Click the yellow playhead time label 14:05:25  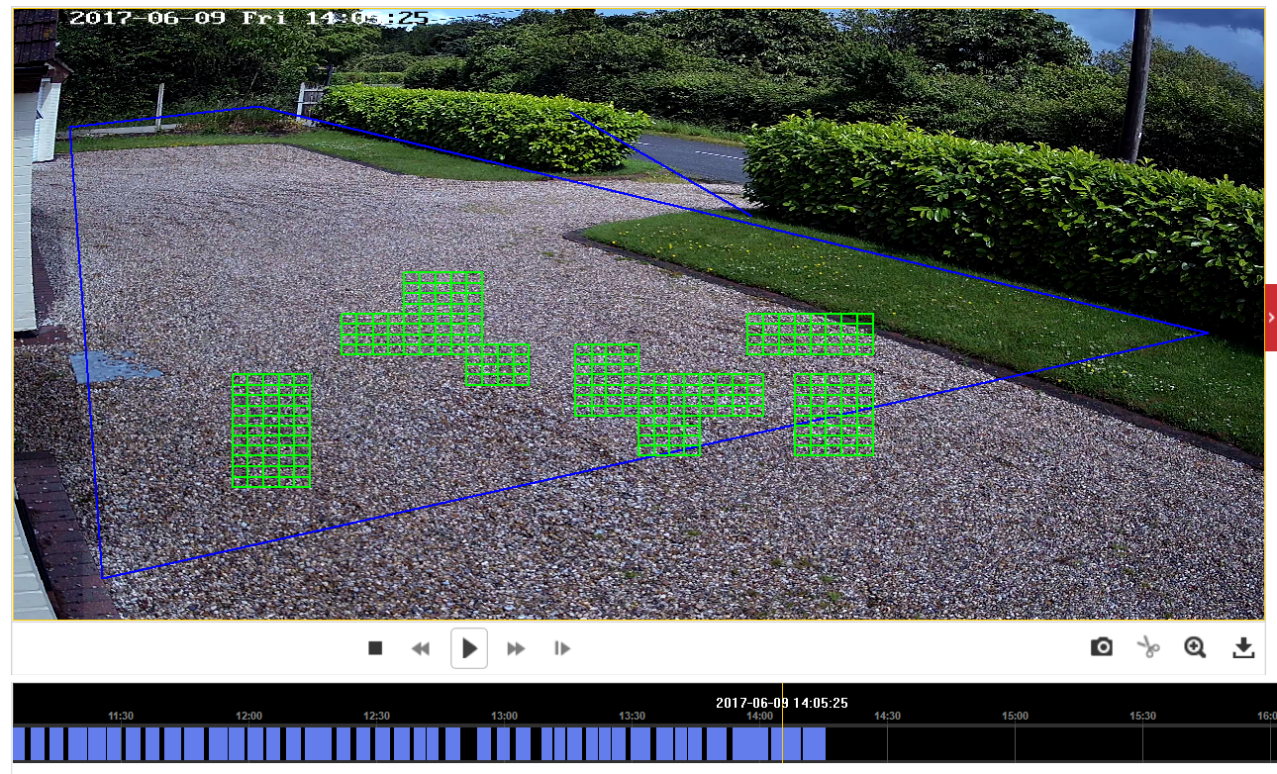781,703
